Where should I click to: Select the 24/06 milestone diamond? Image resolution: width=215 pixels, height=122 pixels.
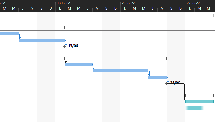167,83
